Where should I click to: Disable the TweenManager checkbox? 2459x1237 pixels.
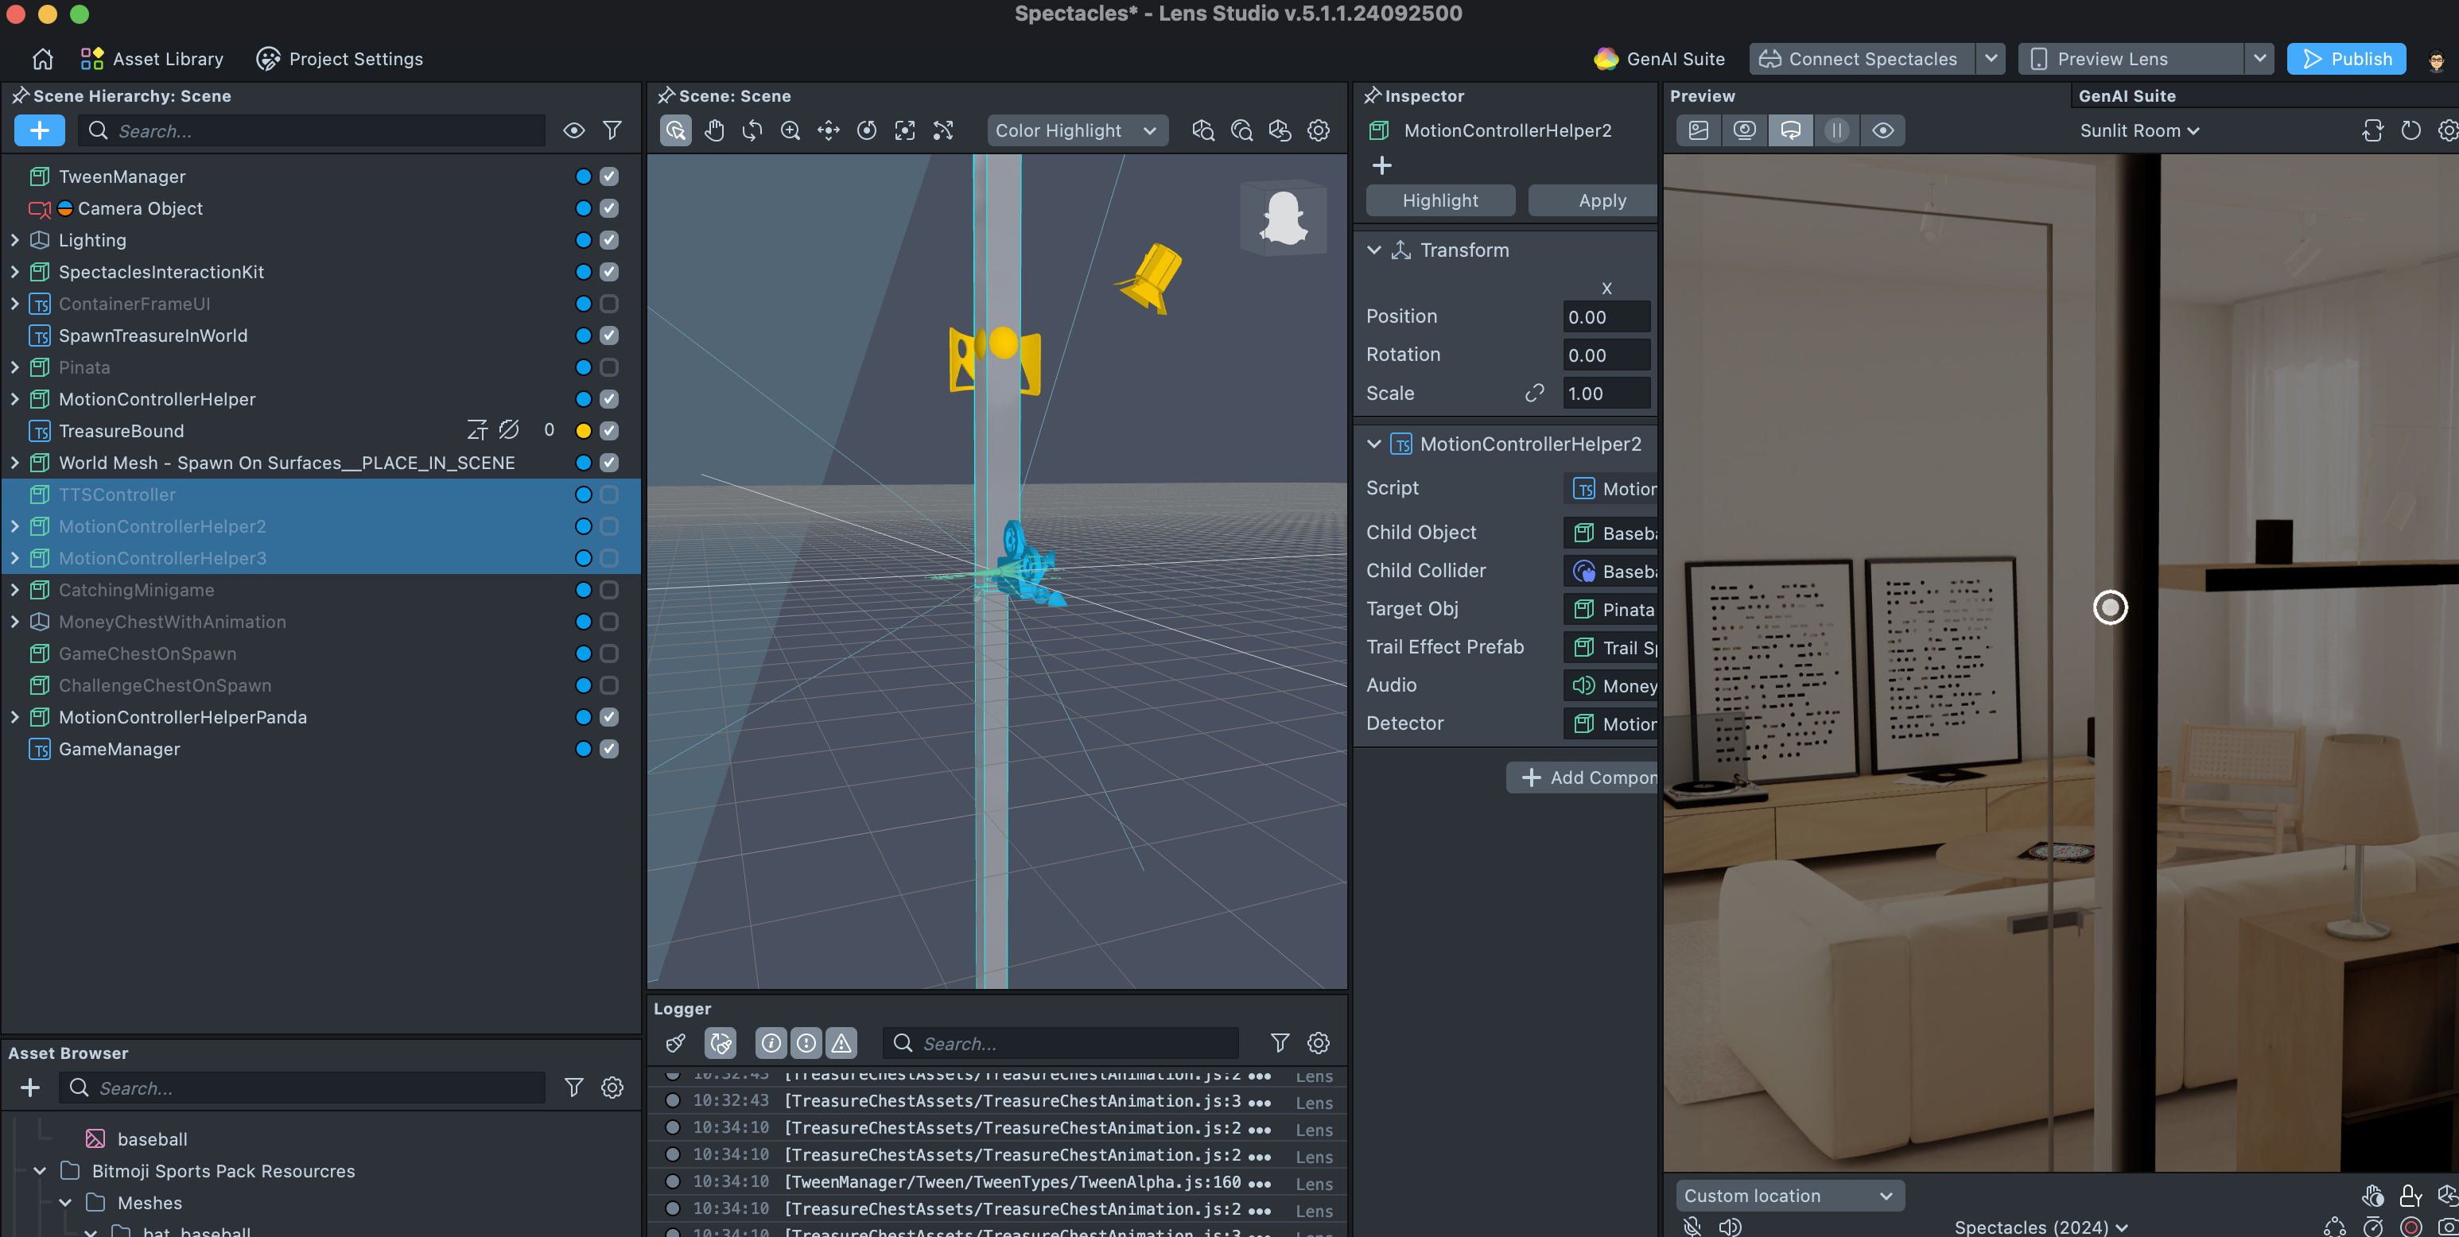pos(609,176)
